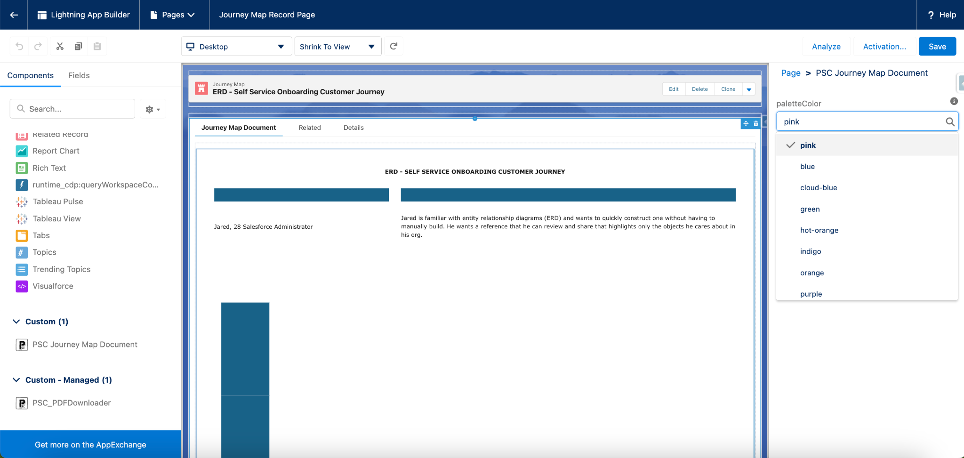
Task: Click the Lightning App Builder icon
Action: pos(42,15)
